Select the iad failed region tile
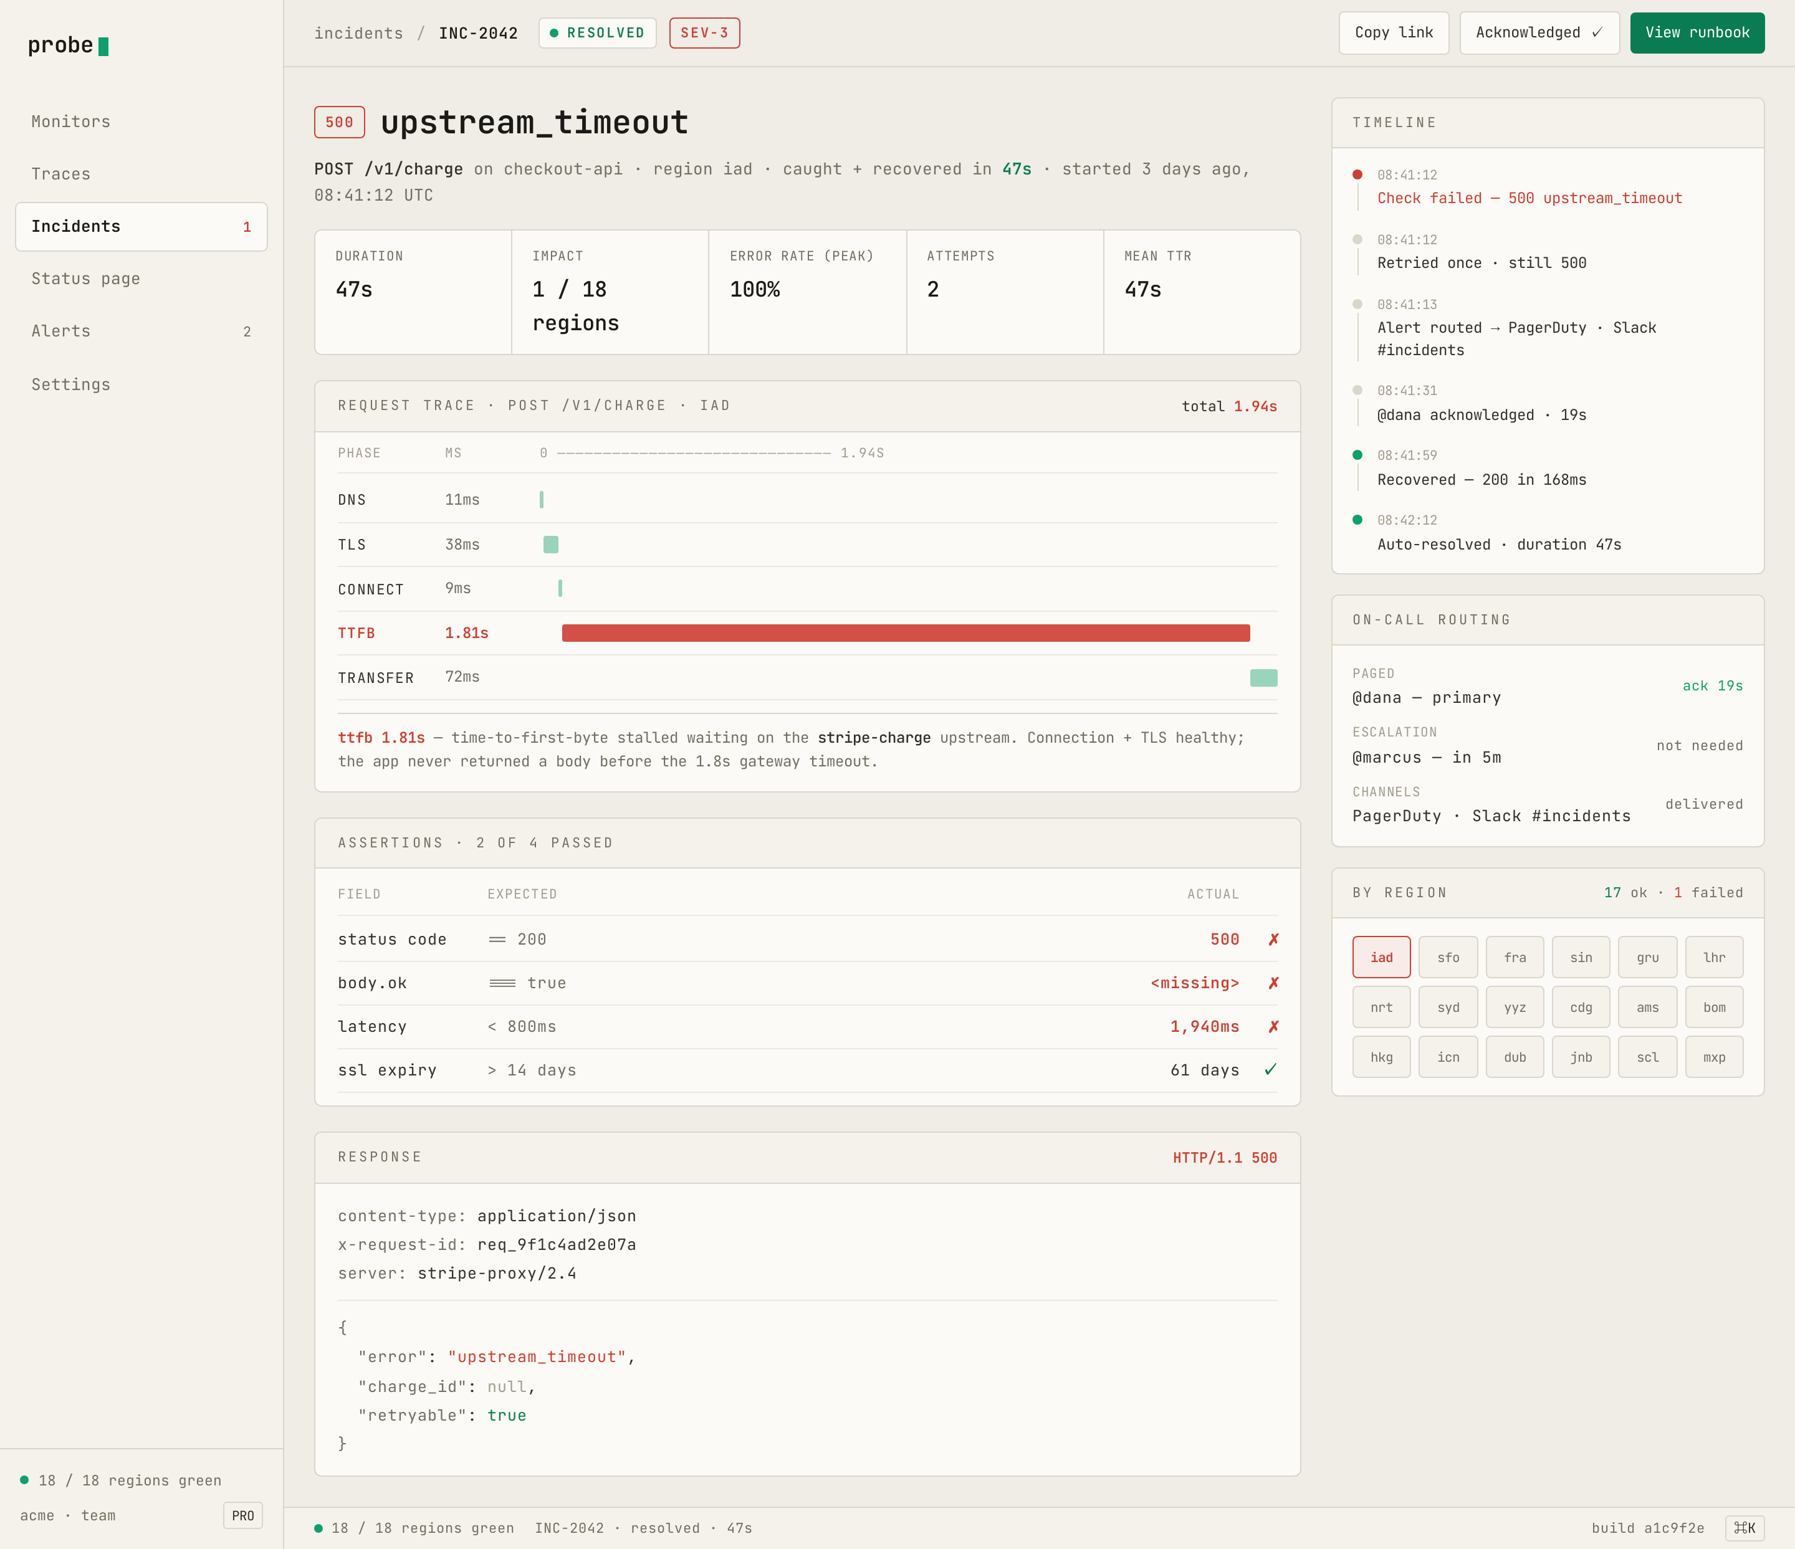This screenshot has height=1549, width=1795. click(x=1381, y=957)
